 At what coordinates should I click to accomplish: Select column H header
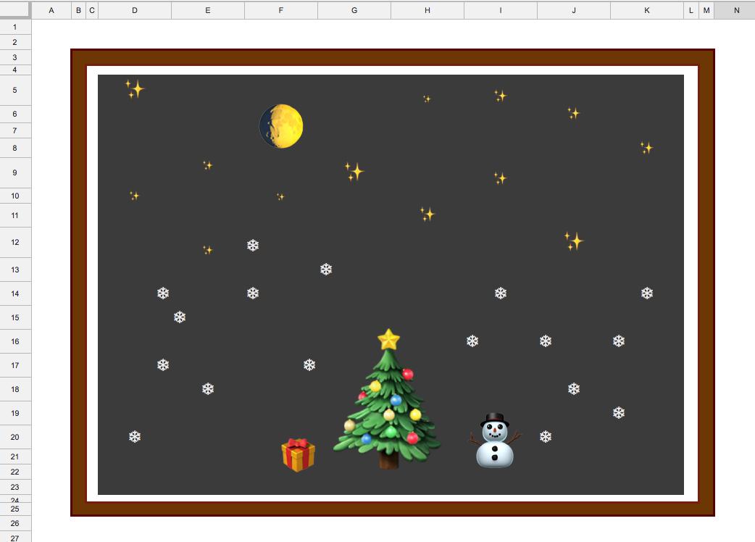(x=427, y=10)
